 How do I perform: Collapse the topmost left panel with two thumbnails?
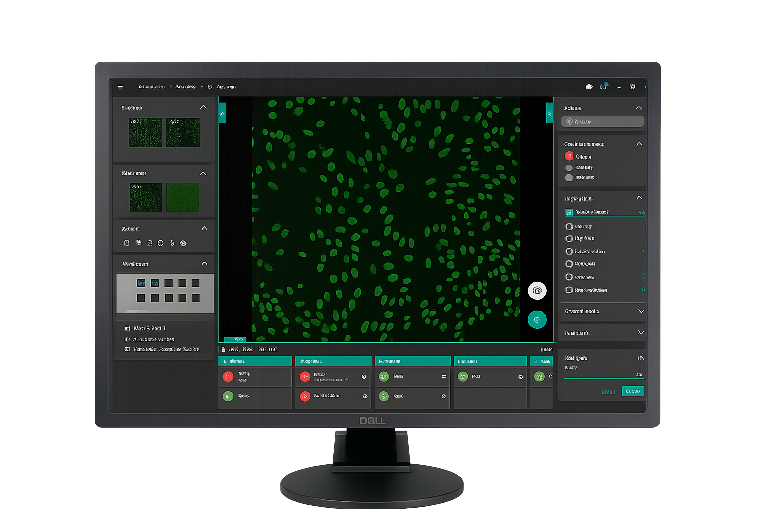203,107
